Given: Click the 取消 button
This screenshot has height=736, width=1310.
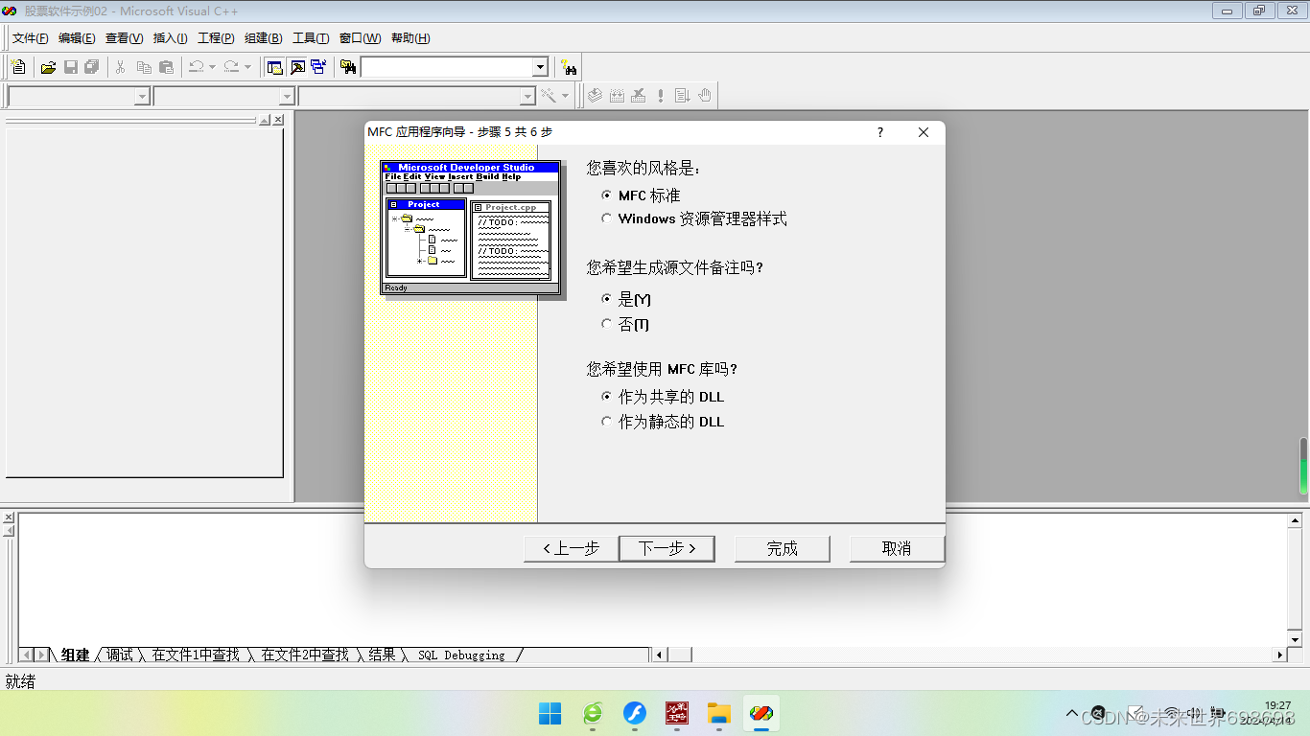Looking at the screenshot, I should [897, 548].
